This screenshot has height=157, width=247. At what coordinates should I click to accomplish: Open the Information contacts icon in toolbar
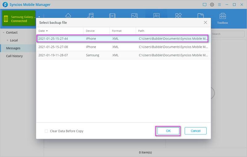157,15
